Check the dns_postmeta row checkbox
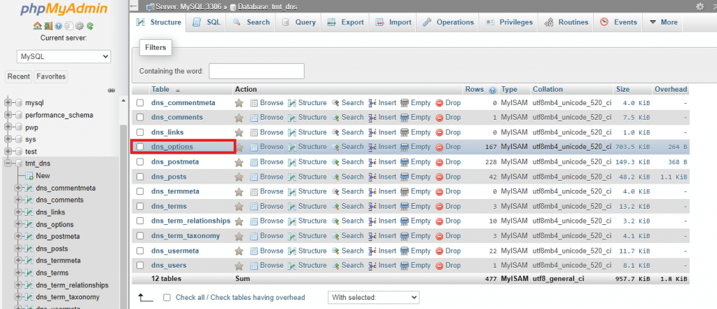The height and width of the screenshot is (309, 717). pos(140,162)
